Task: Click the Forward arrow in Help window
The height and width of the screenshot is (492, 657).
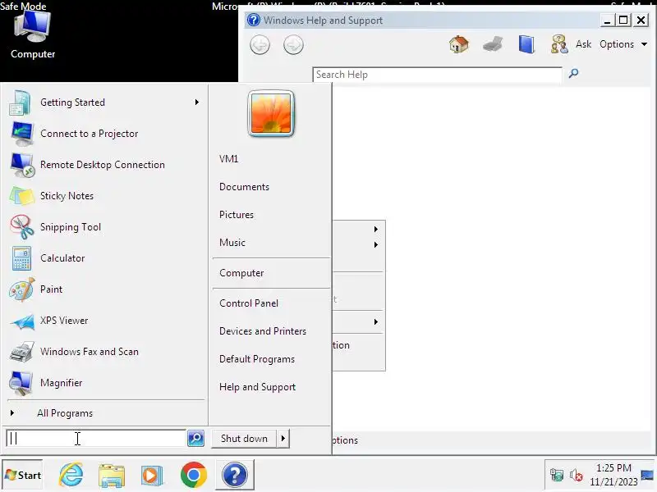Action: [293, 45]
